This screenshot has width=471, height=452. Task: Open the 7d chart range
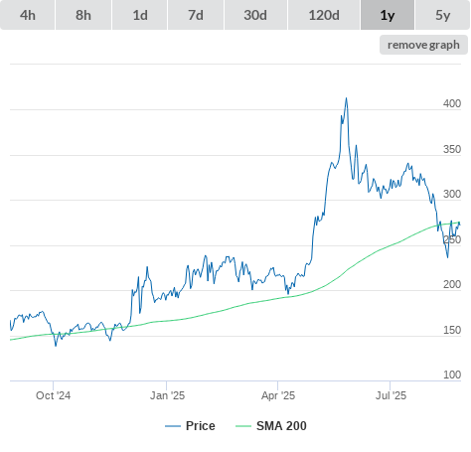196,15
